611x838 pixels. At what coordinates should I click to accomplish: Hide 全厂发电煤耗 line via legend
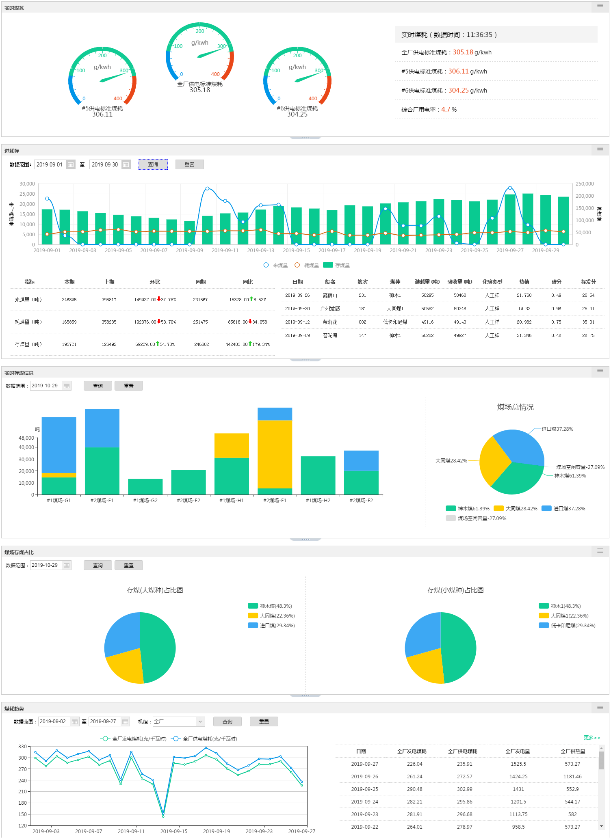pos(133,739)
